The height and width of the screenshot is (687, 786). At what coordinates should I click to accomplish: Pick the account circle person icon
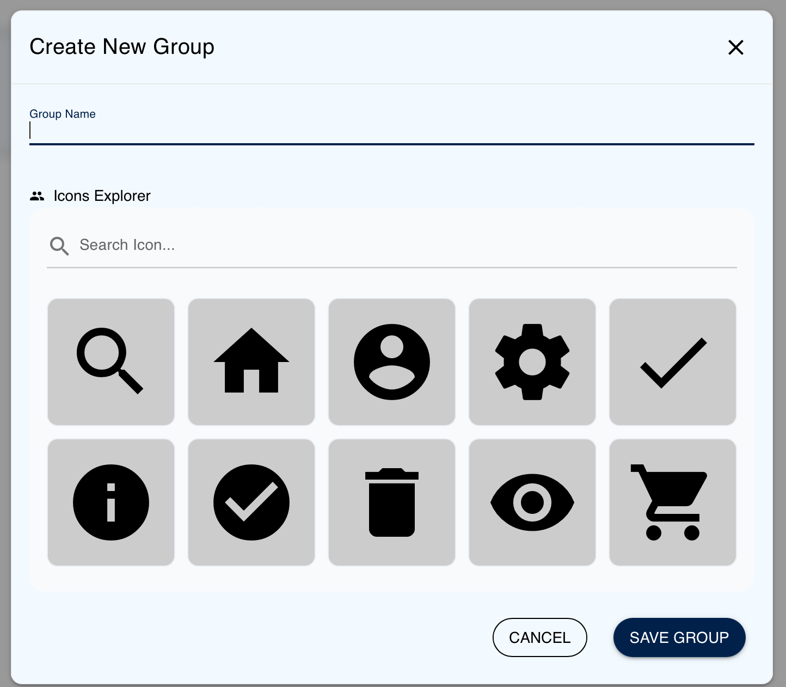392,362
